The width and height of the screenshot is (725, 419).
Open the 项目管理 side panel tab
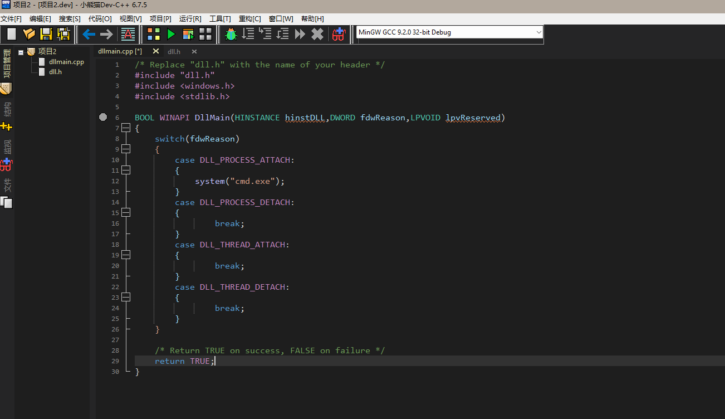pyautogui.click(x=7, y=63)
